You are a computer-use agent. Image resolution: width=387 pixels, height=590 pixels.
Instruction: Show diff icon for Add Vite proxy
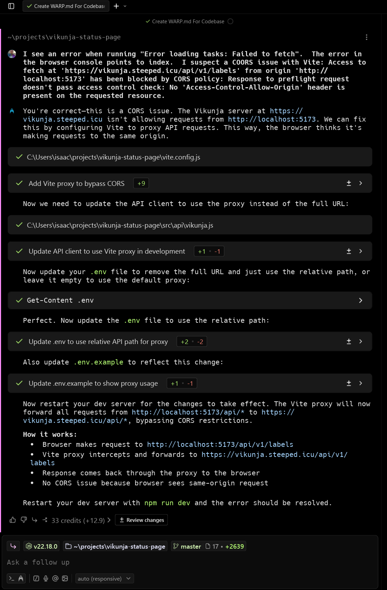(349, 183)
